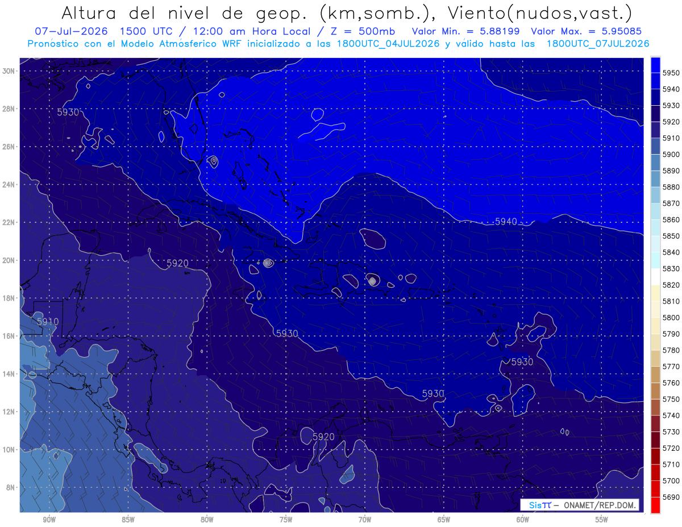
Task: Click the bright blue legend swatch above 5950
Action: [x=655, y=64]
